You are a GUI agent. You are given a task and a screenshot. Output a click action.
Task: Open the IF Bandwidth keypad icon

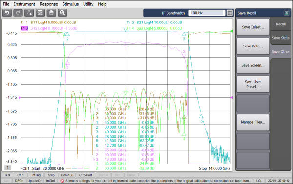pyautogui.click(x=230, y=13)
